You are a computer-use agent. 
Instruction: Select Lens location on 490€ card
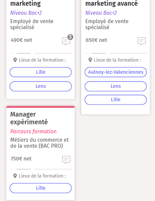click(41, 86)
